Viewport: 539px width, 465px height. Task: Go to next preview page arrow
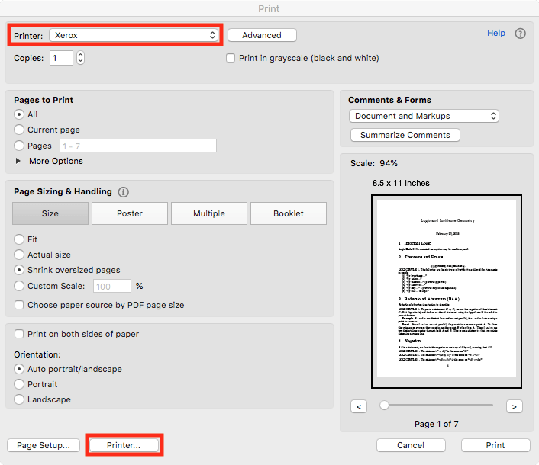coord(515,406)
